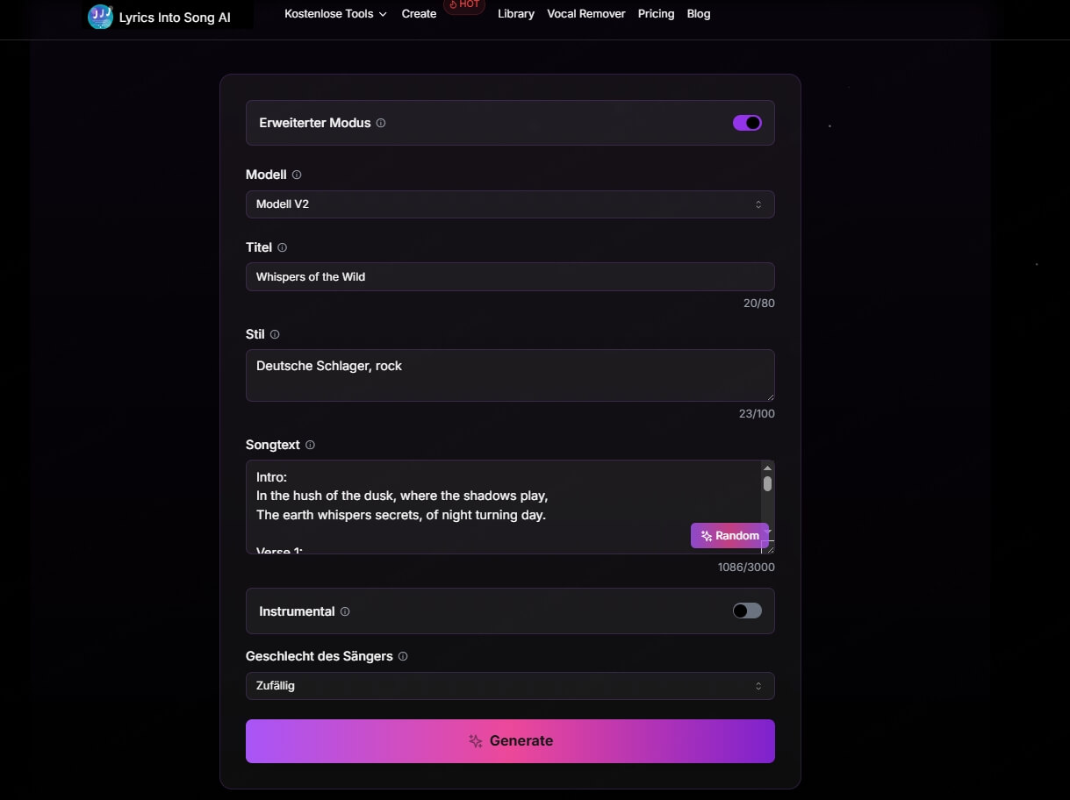Open the Library nav item
This screenshot has height=800, width=1070.
(516, 14)
